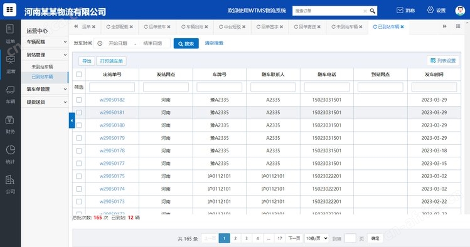Click the blue 搜索 search button
Image resolution: width=470 pixels, height=247 pixels.
186,43
